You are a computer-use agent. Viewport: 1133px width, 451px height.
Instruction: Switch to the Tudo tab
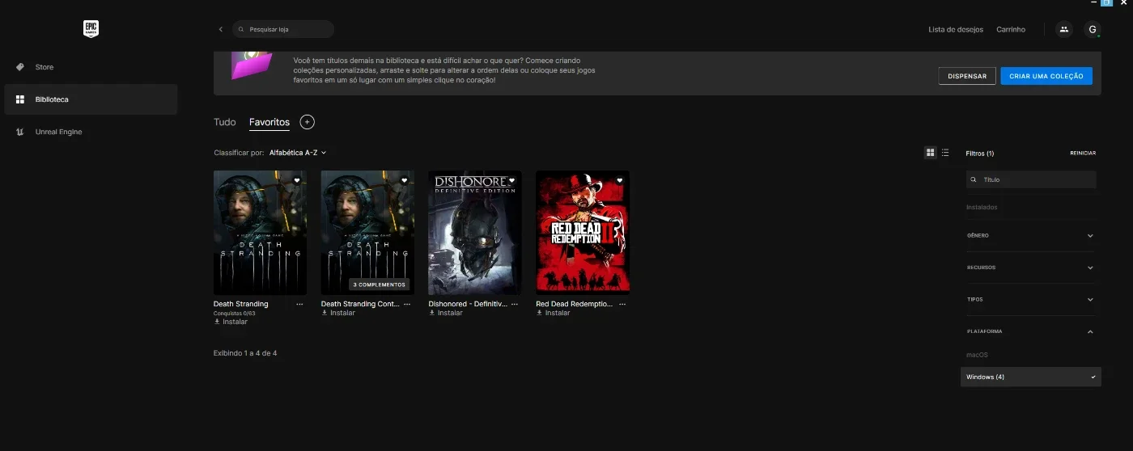point(225,122)
